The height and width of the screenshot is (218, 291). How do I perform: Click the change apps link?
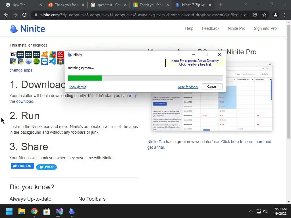(x=21, y=70)
